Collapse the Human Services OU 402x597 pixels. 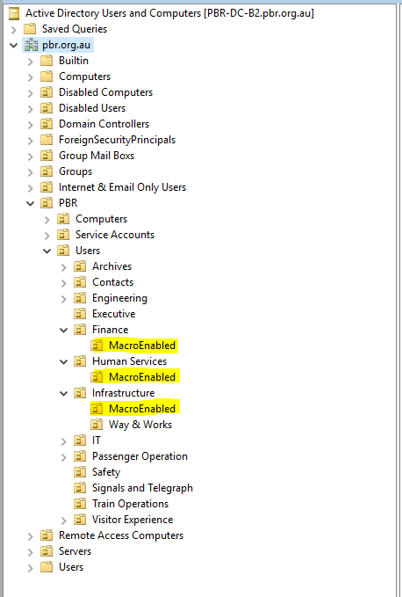64,361
